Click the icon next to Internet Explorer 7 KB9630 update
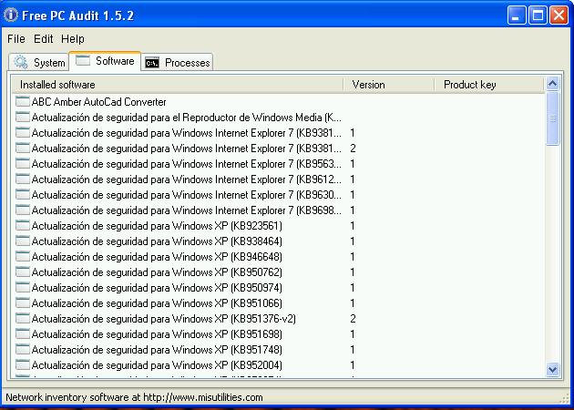Screen dimensions: 574x410 (23, 194)
